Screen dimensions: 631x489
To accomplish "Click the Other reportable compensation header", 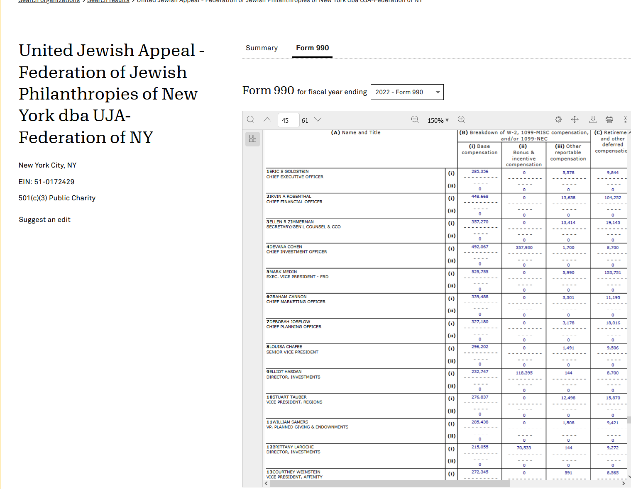I will coord(568,152).
